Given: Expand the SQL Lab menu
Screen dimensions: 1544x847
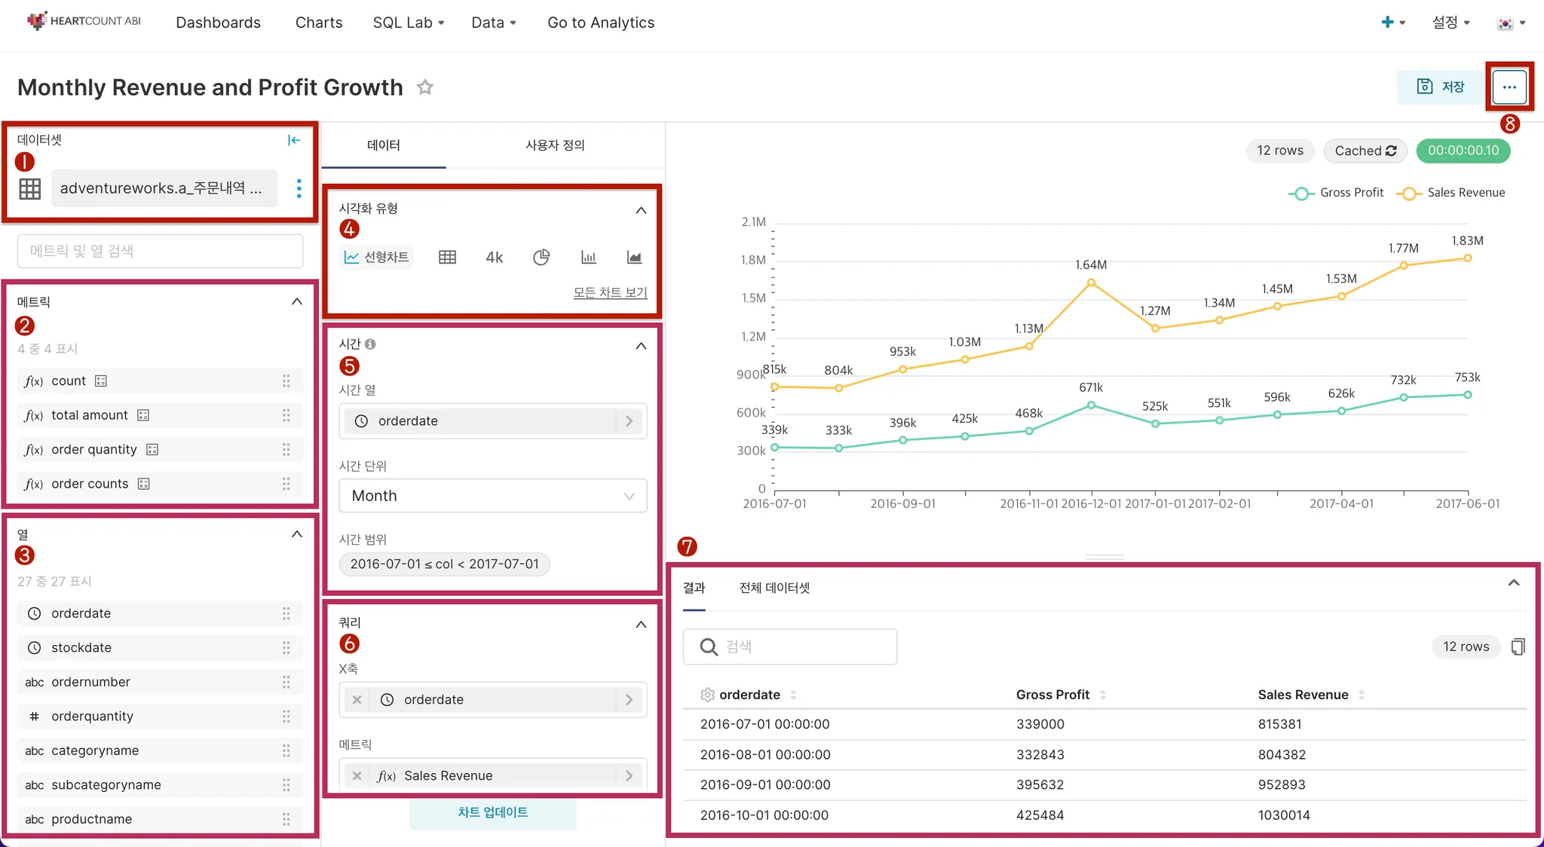Looking at the screenshot, I should pyautogui.click(x=408, y=23).
